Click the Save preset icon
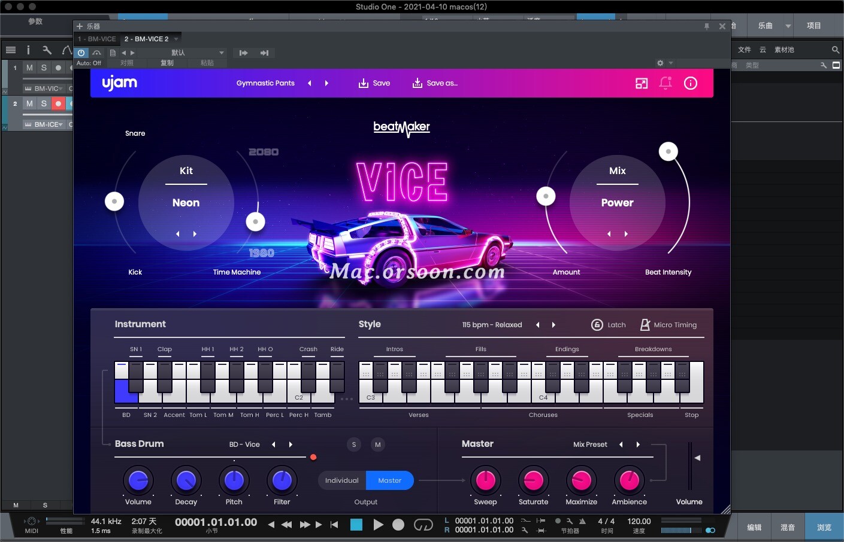Screen dimensions: 844x542 [363, 83]
